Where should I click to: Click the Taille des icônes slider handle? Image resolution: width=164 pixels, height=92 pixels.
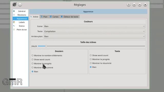click(46, 46)
